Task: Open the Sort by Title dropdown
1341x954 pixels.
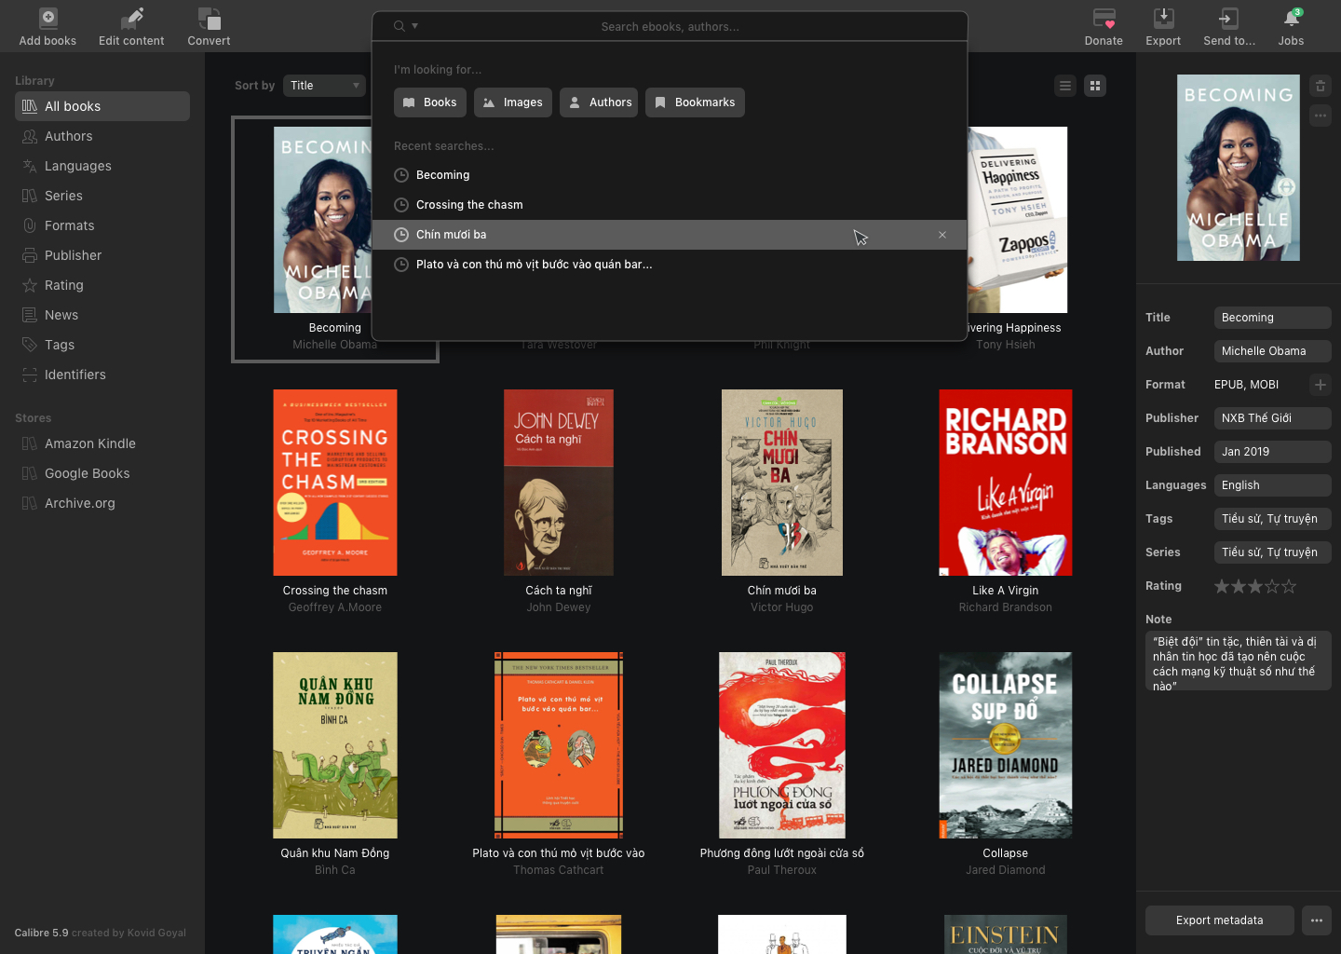Action: click(324, 86)
